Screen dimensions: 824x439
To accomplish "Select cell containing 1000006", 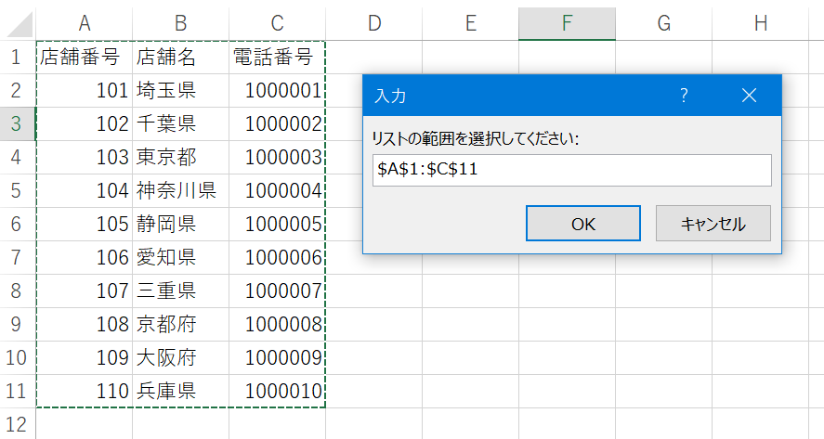I will (278, 257).
